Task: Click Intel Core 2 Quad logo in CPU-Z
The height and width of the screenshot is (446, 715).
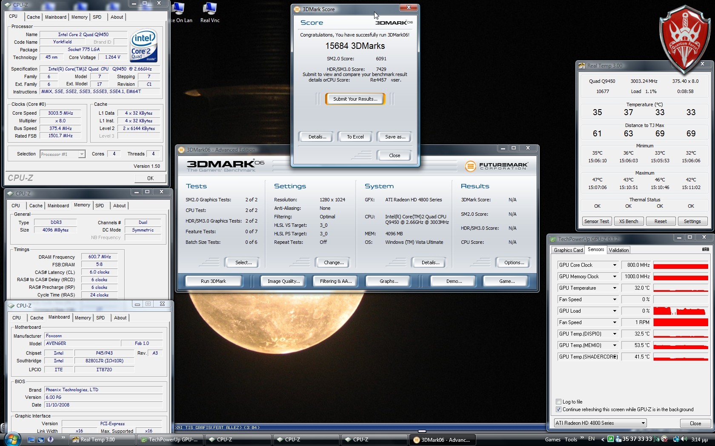Action: pos(143,45)
